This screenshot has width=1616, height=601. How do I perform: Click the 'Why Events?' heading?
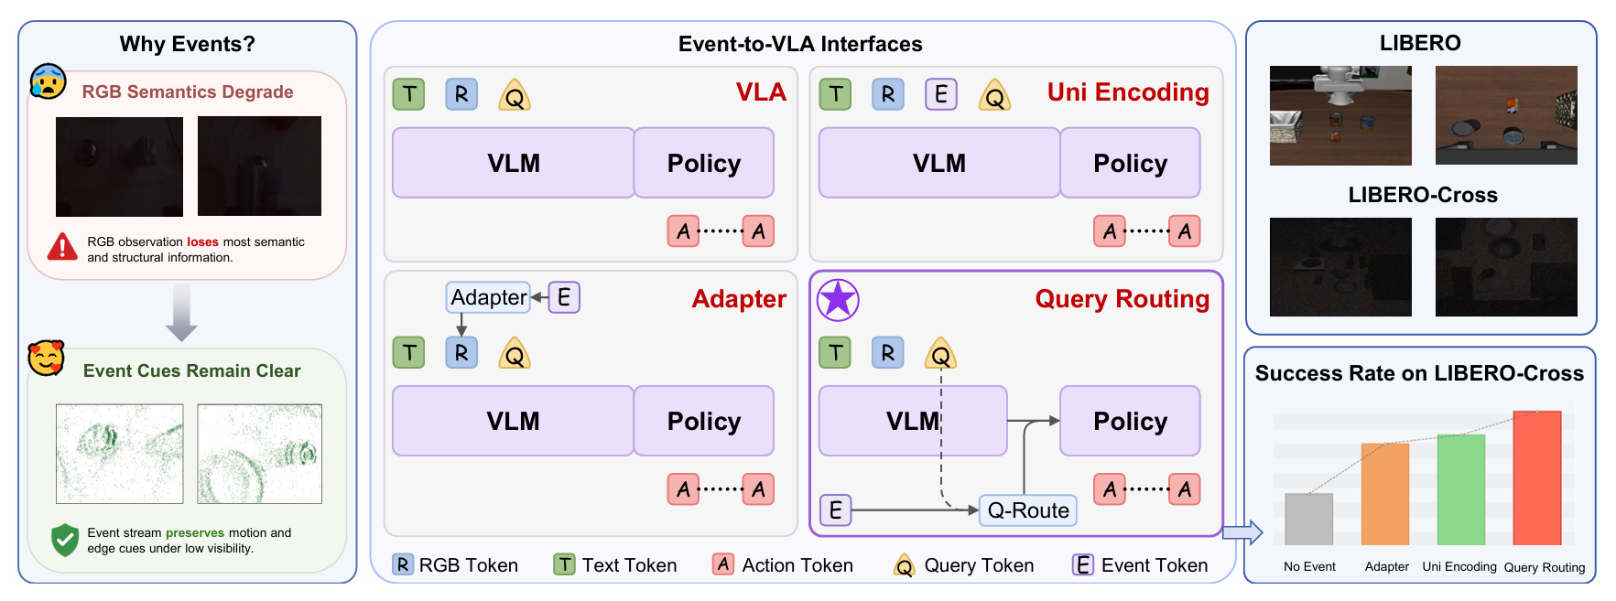coord(188,44)
